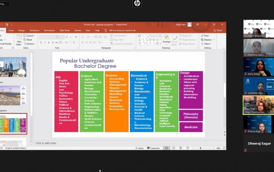Click the Shilpi Nair account picture

[189, 25]
